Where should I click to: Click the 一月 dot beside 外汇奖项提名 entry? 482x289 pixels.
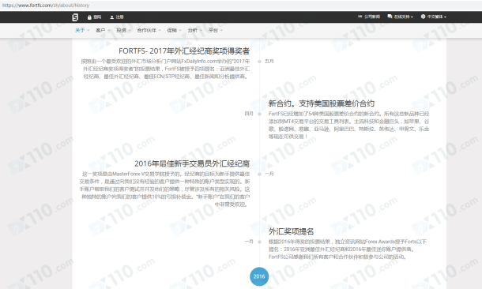tap(259, 242)
